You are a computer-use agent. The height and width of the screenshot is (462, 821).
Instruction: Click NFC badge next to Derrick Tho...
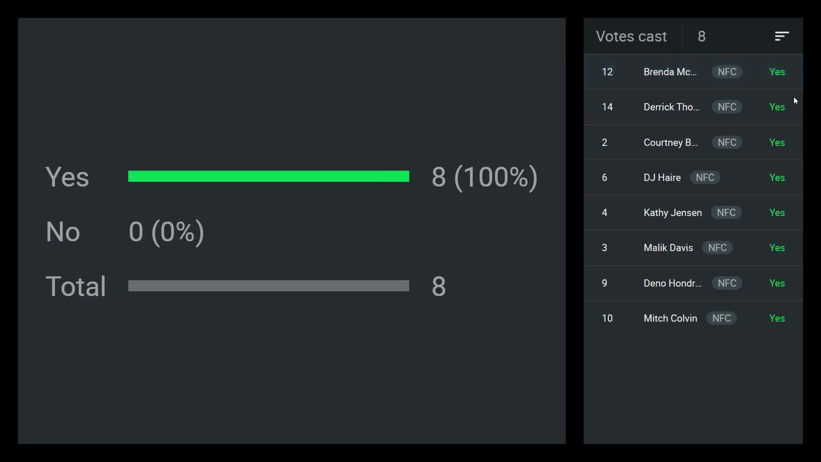727,107
